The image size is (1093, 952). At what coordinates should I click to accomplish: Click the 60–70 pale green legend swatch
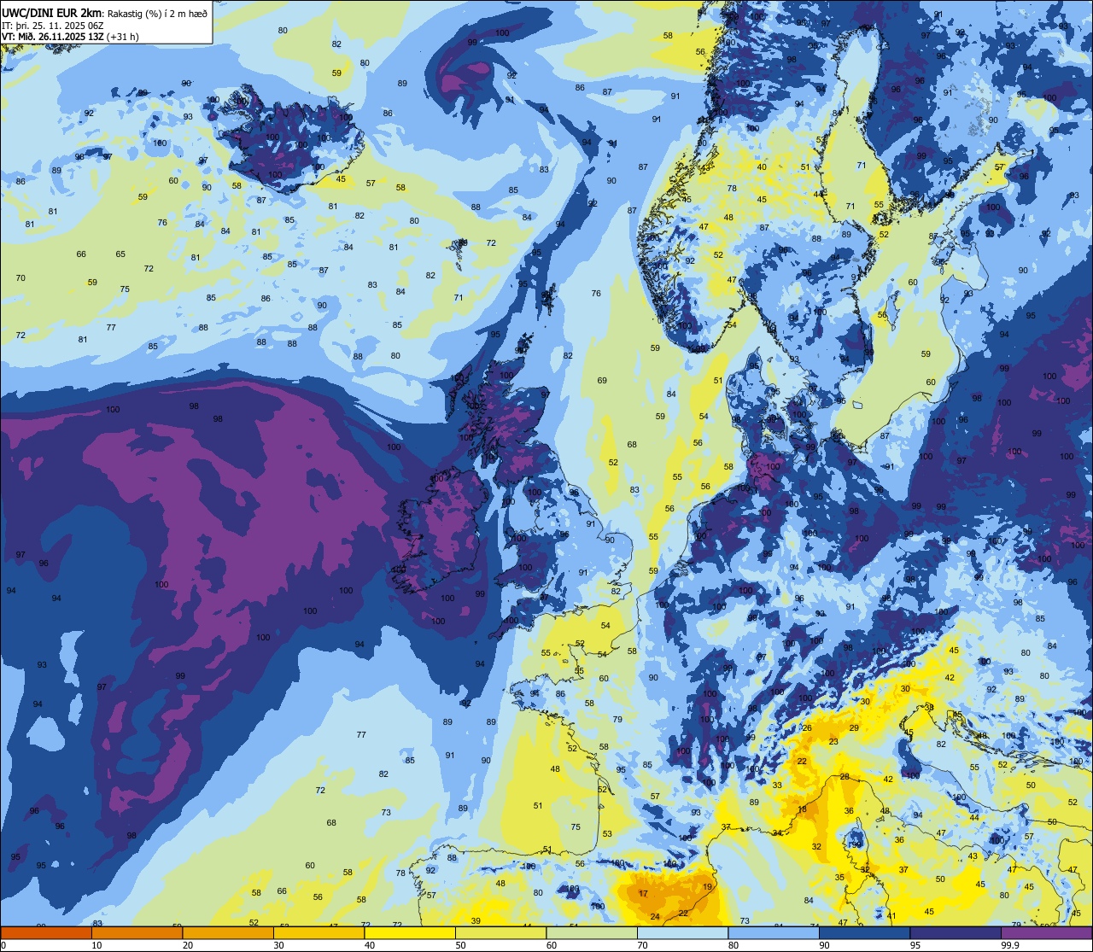coord(592,933)
